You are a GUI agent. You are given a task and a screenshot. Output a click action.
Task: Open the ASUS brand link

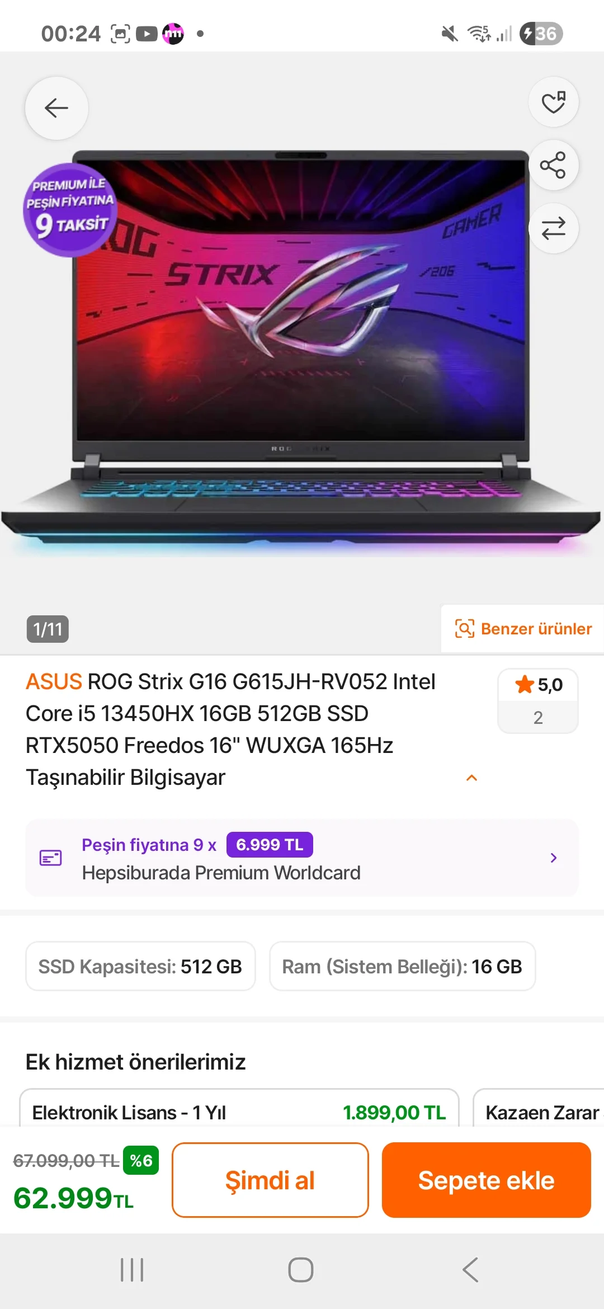point(54,681)
